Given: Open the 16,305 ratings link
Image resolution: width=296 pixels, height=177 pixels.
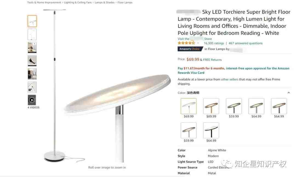Looking at the screenshot, I should tap(214, 43).
